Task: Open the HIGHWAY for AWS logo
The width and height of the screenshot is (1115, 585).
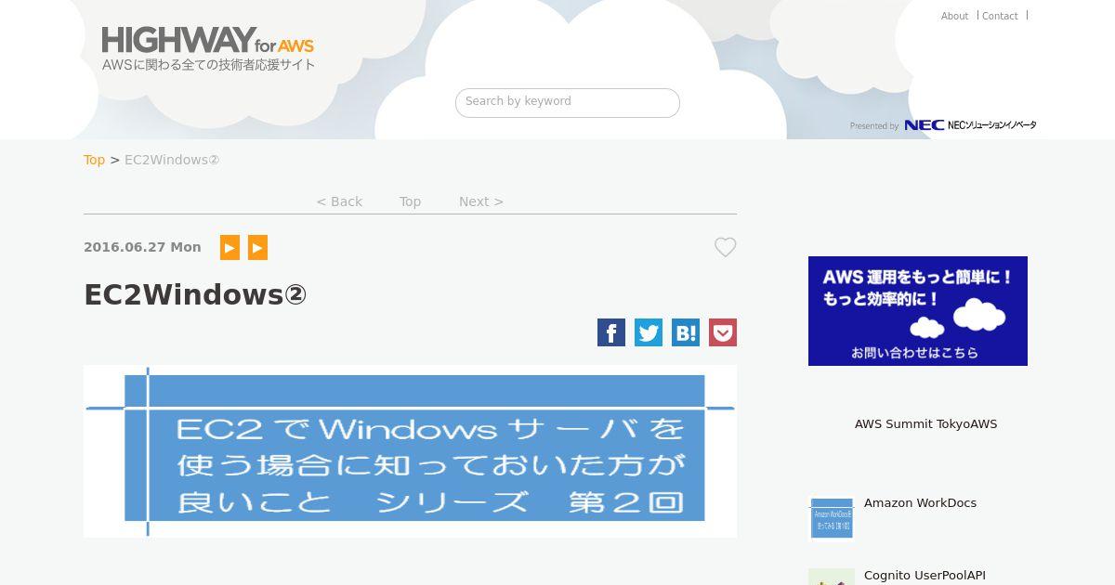Action: [208, 48]
